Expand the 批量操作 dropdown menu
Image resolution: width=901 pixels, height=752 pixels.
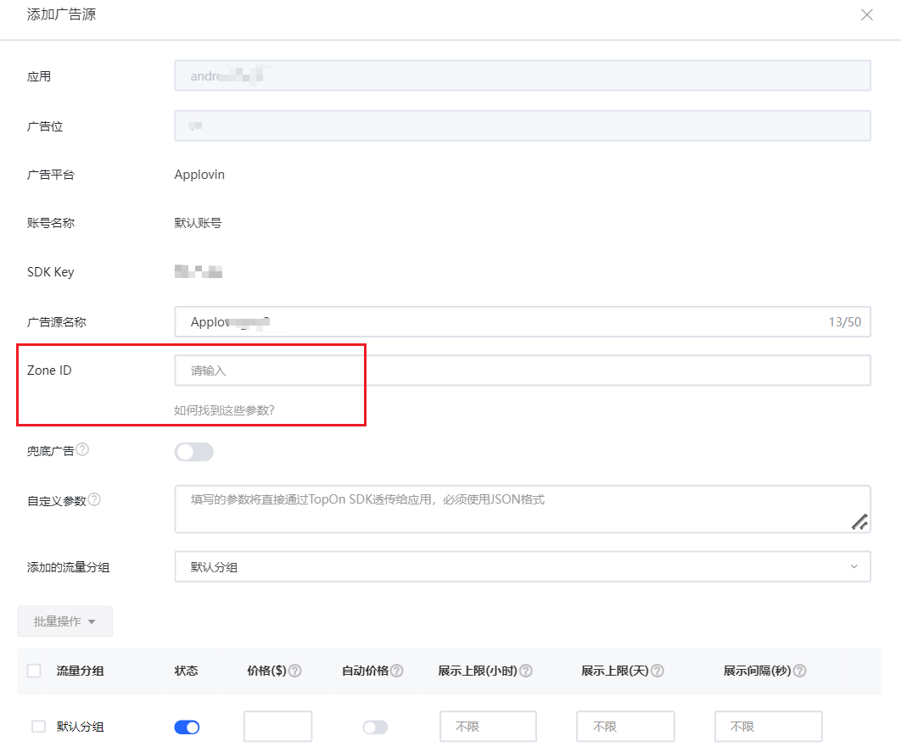[x=64, y=621]
